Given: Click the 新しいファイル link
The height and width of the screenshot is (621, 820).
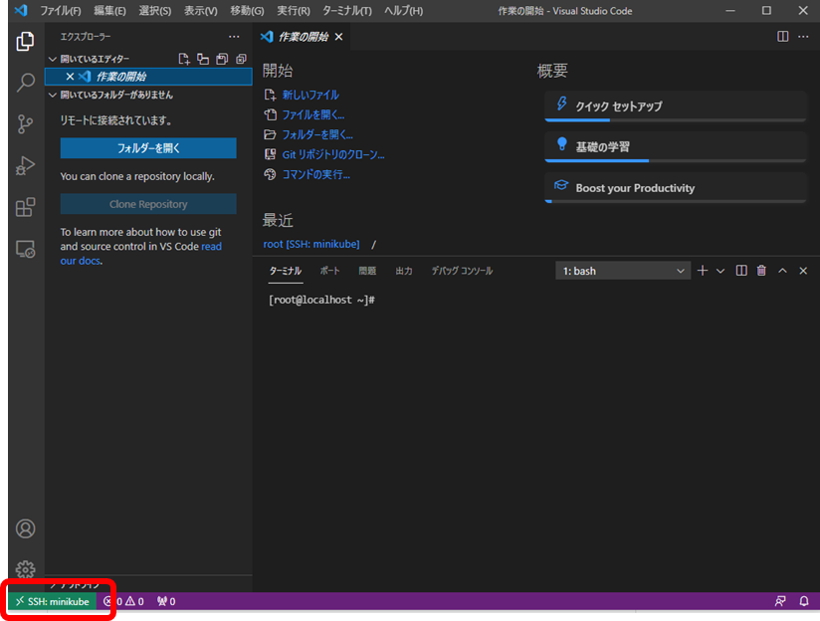Looking at the screenshot, I should (x=310, y=95).
